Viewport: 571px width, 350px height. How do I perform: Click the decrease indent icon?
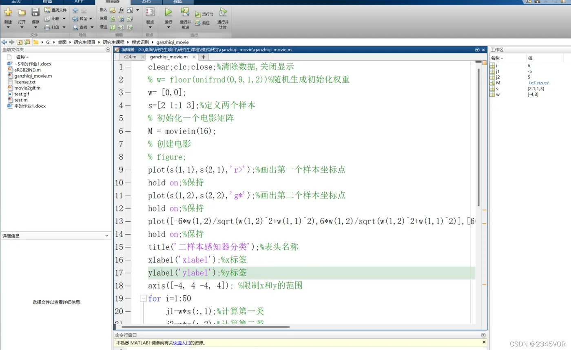pos(130,27)
